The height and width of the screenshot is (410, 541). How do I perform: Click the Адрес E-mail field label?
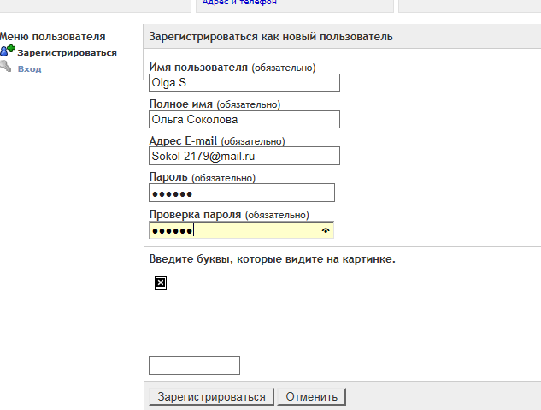tap(184, 140)
